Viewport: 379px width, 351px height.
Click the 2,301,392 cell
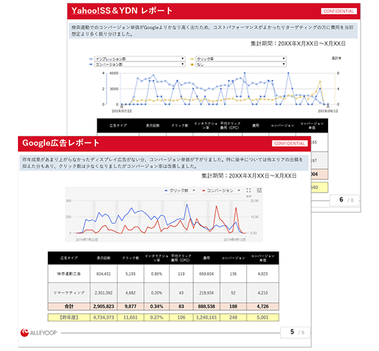click(103, 293)
